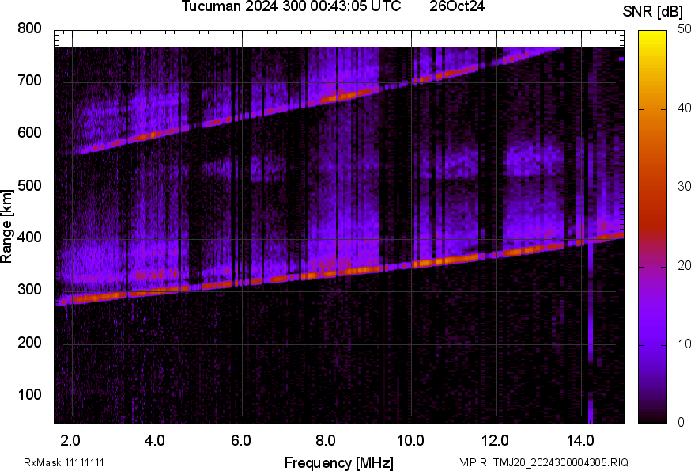Click the '26Oct24' date label

coord(457,7)
